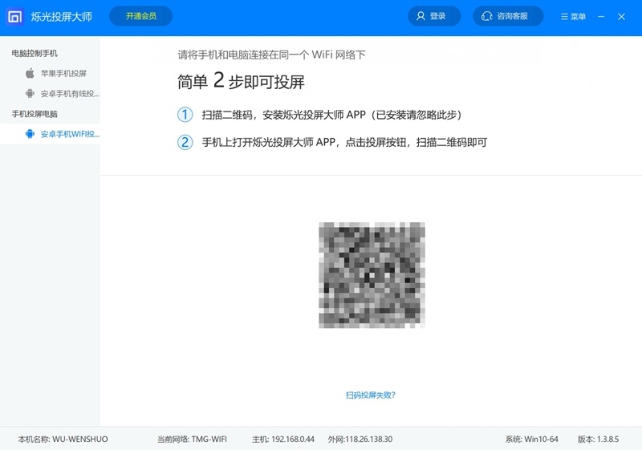Click the 当前网络: TMG-WIFI status text
The image size is (642, 450).
coord(192,440)
